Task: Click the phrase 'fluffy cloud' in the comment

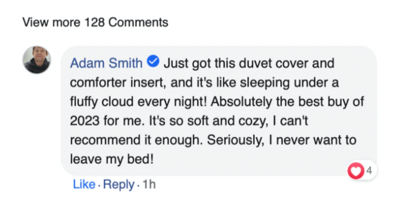Action: (102, 101)
